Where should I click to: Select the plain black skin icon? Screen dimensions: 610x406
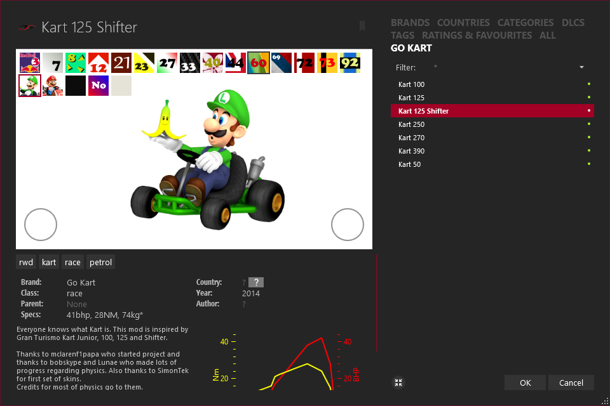(76, 86)
